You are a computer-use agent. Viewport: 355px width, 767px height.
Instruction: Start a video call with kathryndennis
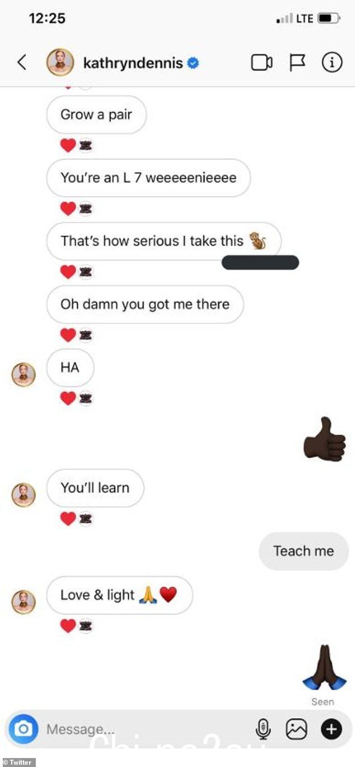(261, 63)
